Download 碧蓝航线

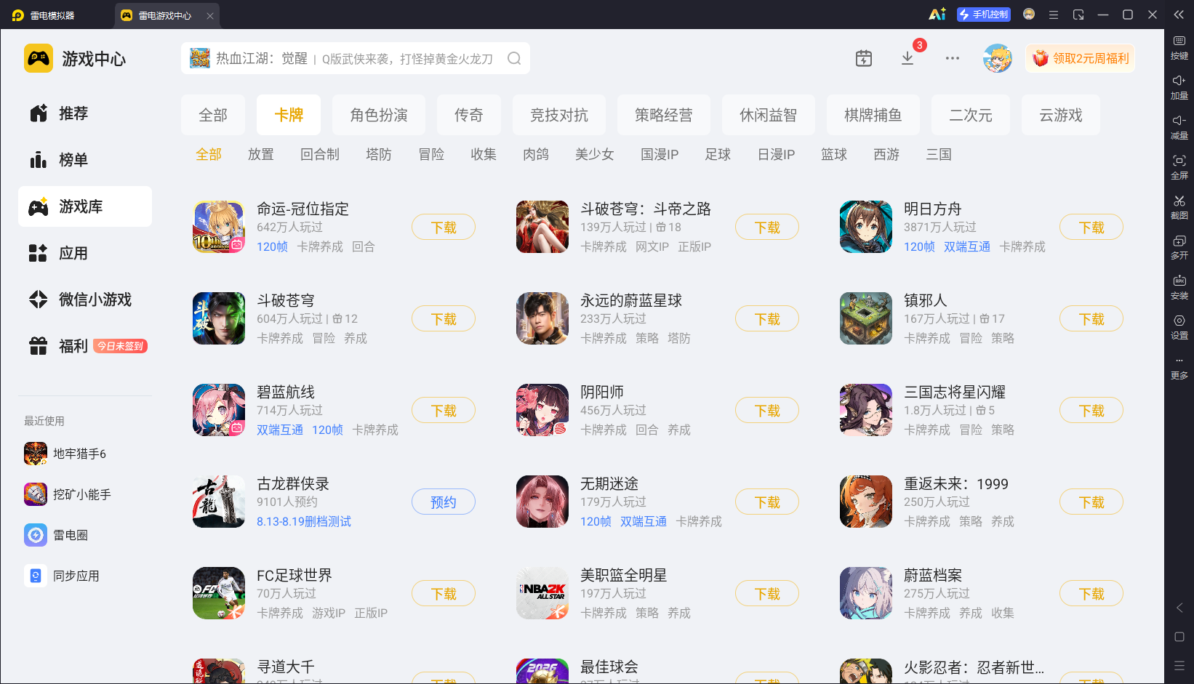[444, 411]
